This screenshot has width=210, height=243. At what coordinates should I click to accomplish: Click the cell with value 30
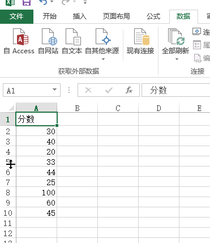point(36,131)
